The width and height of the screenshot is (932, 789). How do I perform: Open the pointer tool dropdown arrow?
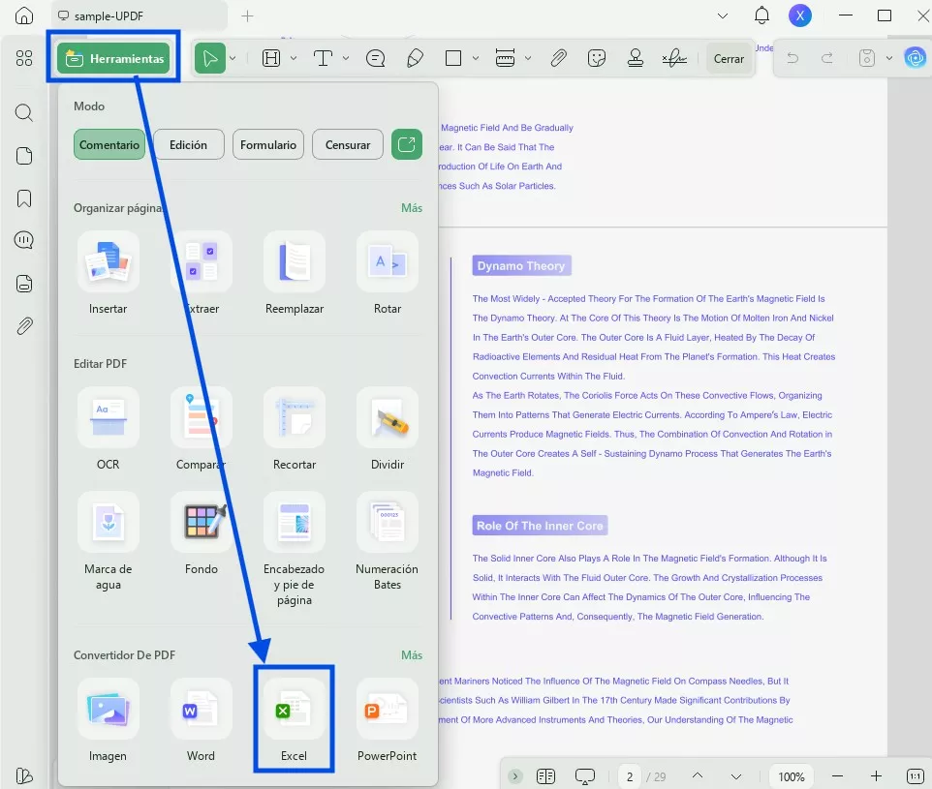[233, 58]
